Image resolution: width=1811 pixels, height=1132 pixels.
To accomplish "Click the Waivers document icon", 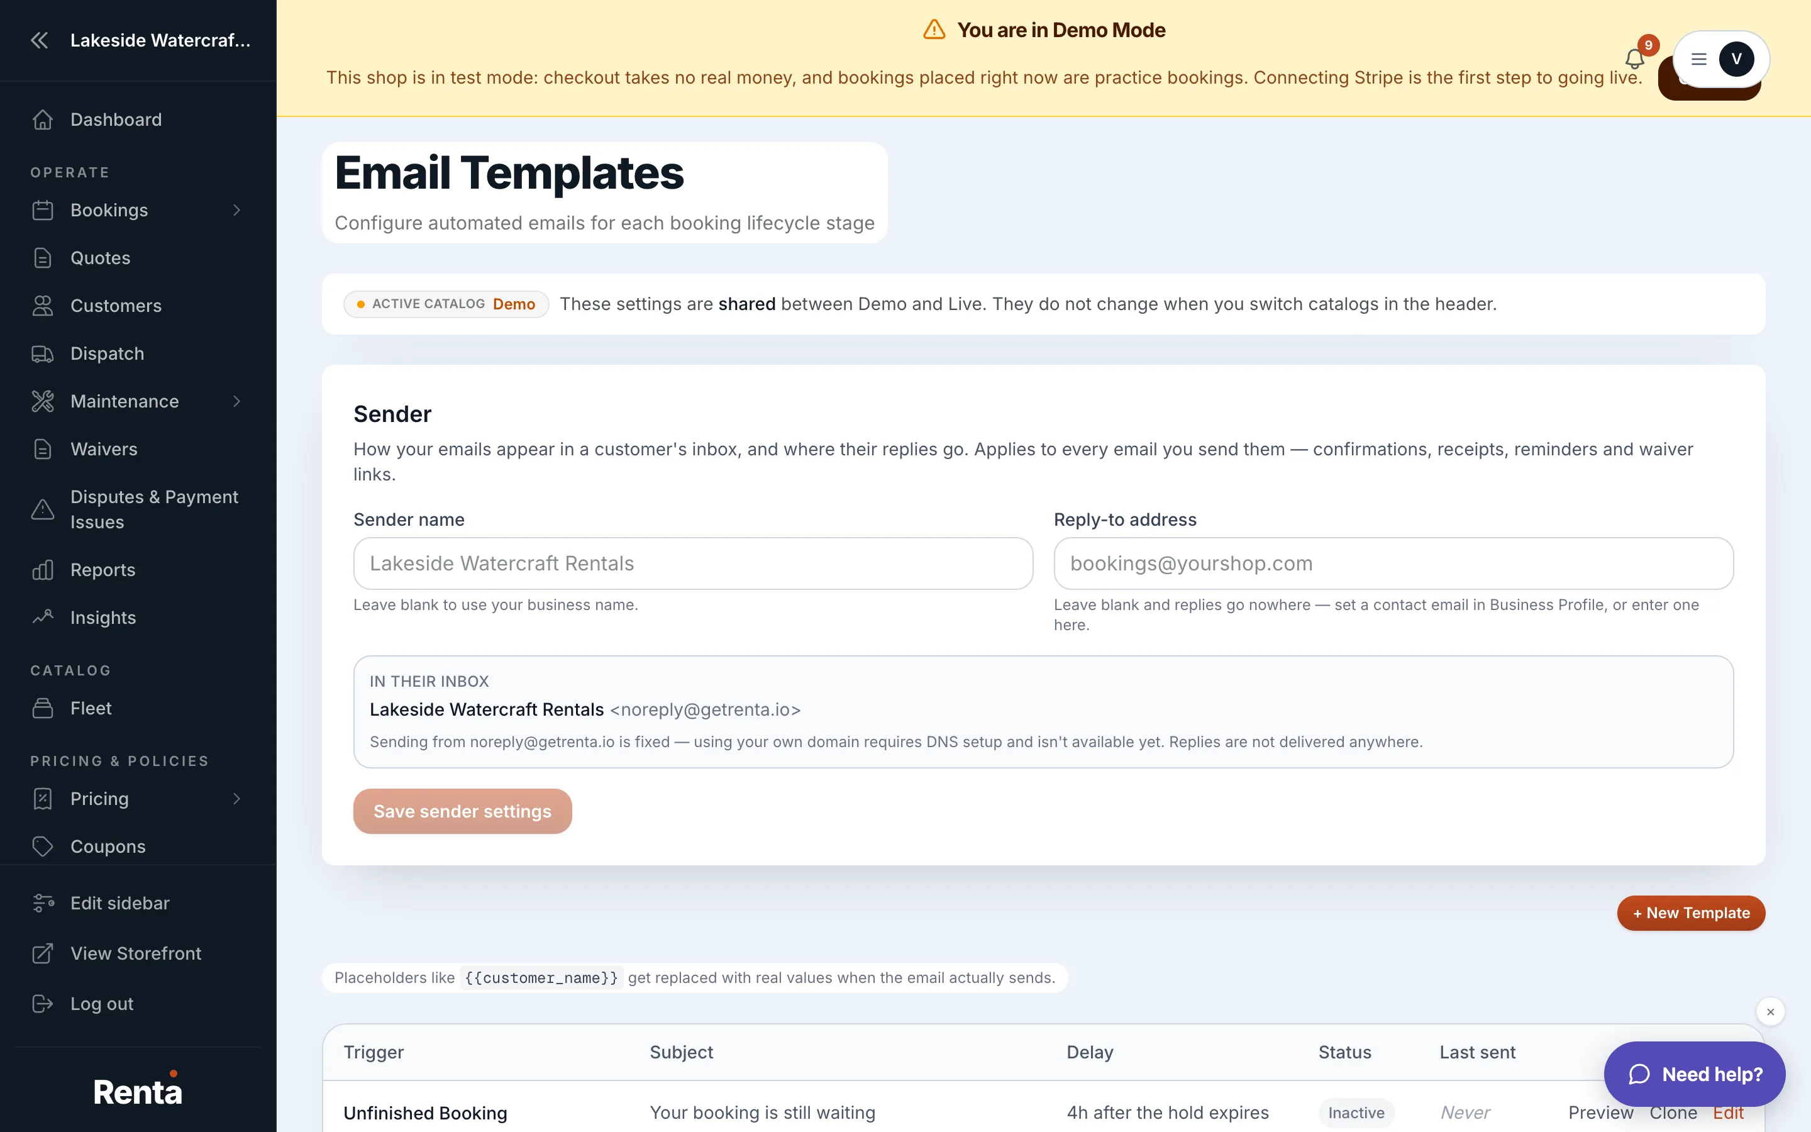I will click(43, 450).
